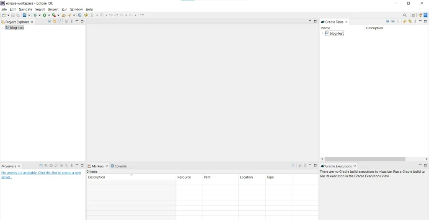
Task: Expand the blog-test project in Project Explorer
Action: (3, 28)
